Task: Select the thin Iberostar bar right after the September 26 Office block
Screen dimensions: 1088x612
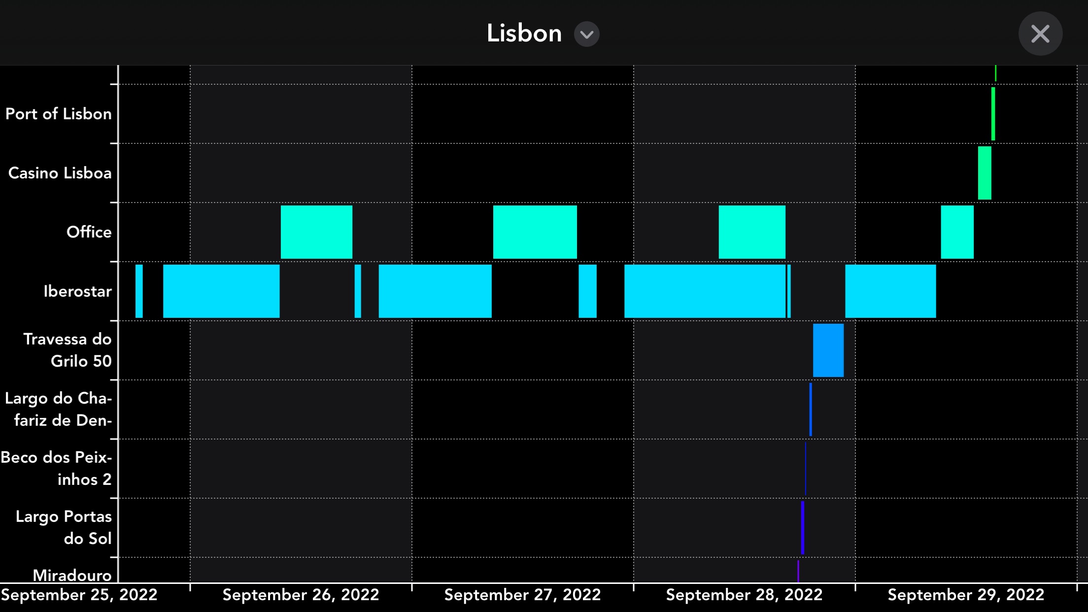Action: (x=358, y=291)
